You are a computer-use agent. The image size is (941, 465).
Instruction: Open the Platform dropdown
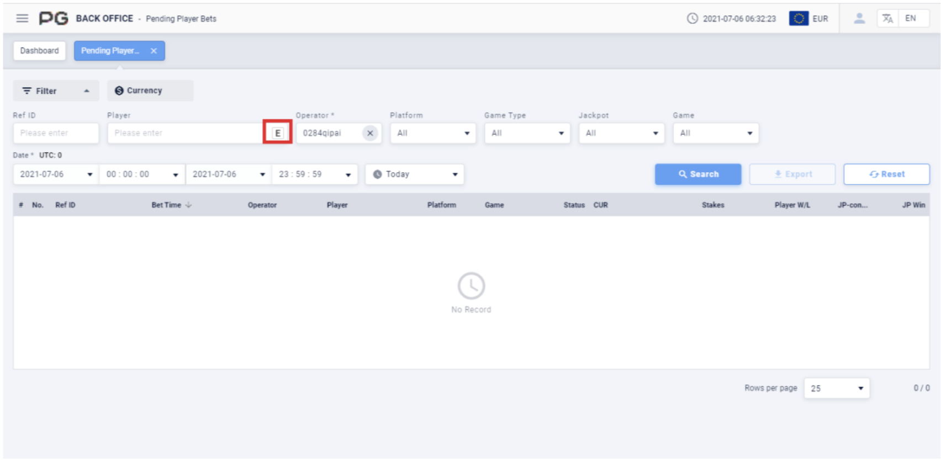tap(432, 133)
